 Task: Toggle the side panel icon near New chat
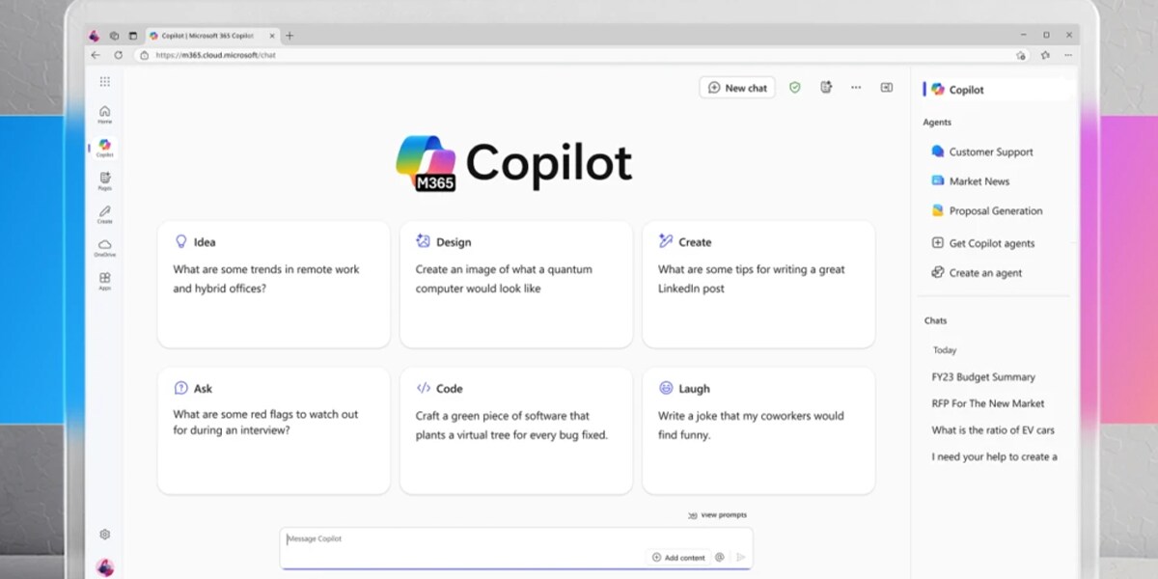(x=886, y=88)
